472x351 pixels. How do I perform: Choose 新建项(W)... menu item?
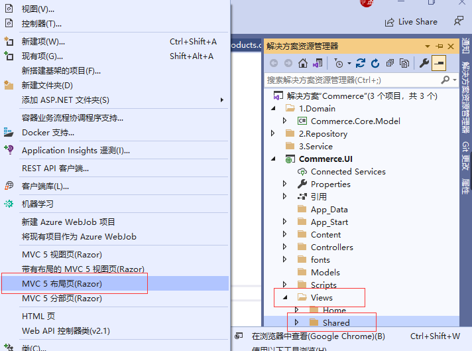pyautogui.click(x=115, y=42)
